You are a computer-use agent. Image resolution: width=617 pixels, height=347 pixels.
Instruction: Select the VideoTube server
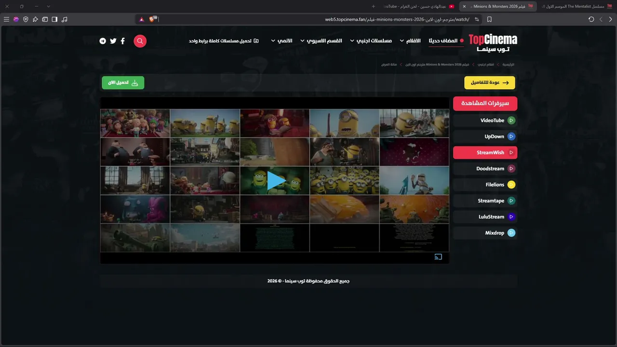(x=485, y=120)
